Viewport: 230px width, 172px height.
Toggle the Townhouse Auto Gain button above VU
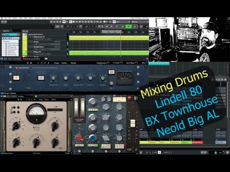tap(112, 72)
